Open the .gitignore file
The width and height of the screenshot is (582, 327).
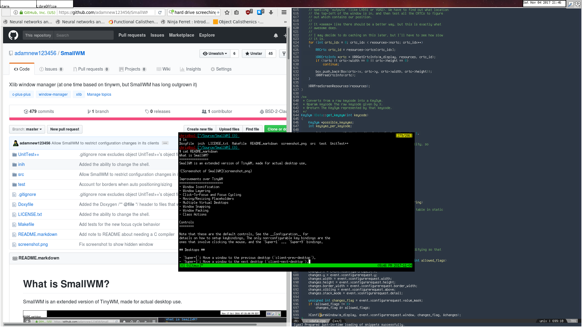coord(27,194)
